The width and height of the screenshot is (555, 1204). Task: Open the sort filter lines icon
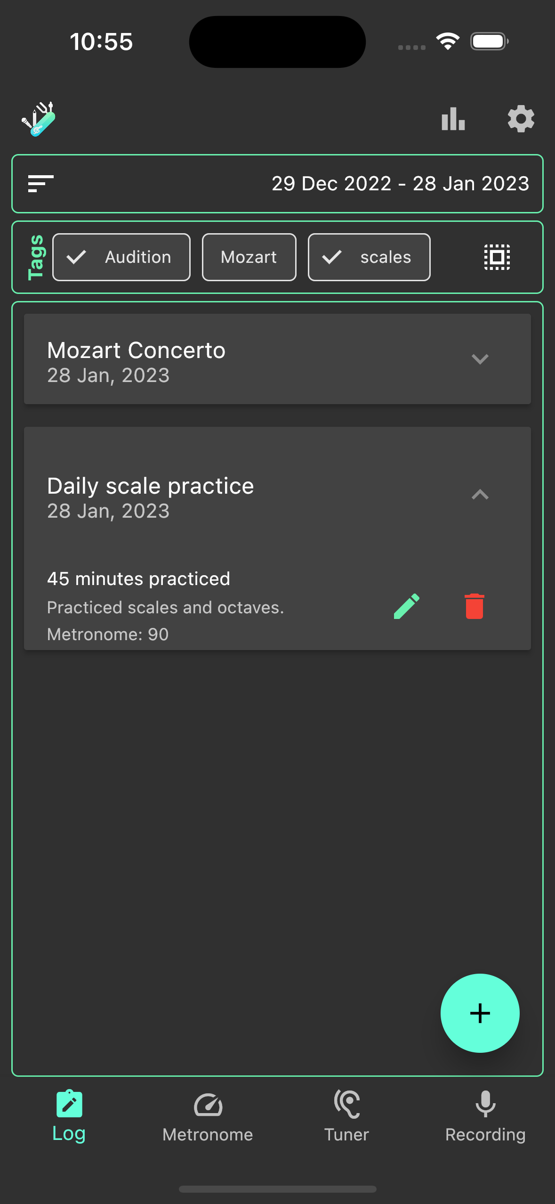click(x=40, y=184)
